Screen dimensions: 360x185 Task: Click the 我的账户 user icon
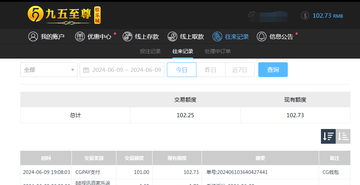pyautogui.click(x=33, y=36)
